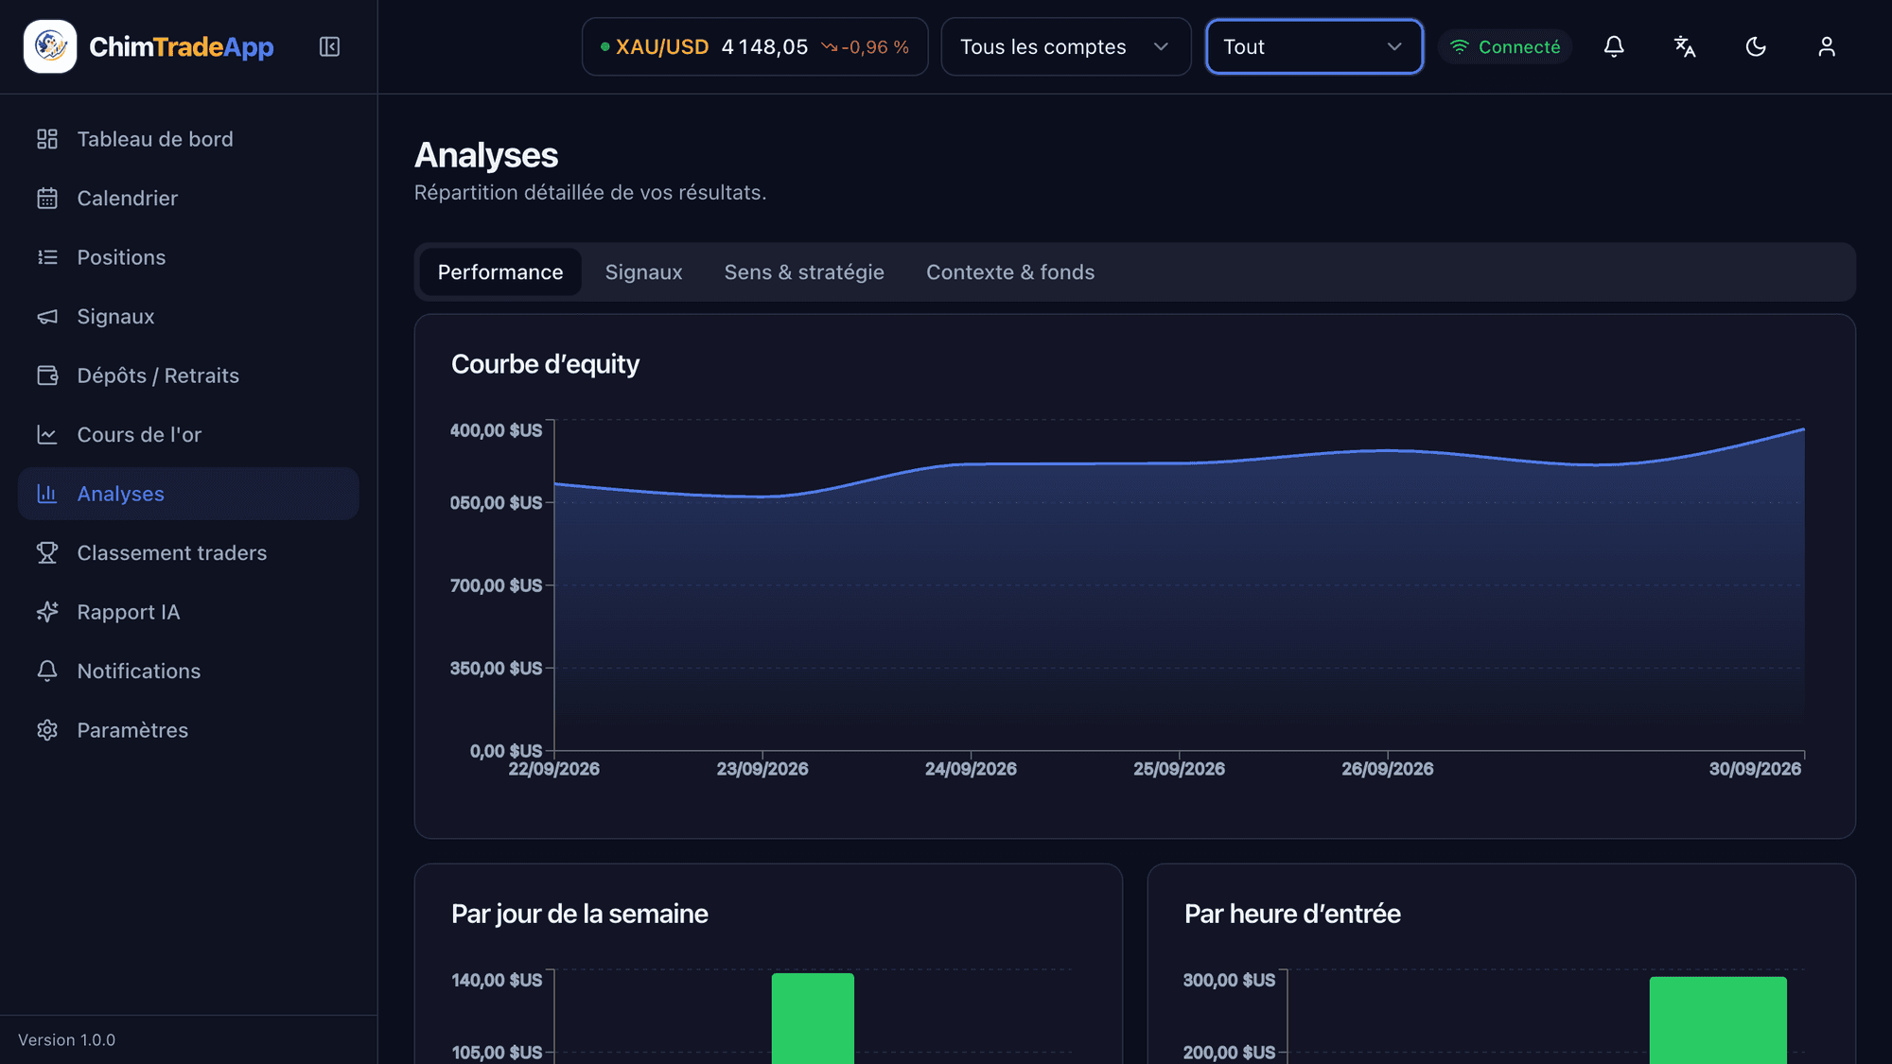Screen dimensions: 1892x1064
Task: Open the Calendrier page
Action: coord(188,199)
